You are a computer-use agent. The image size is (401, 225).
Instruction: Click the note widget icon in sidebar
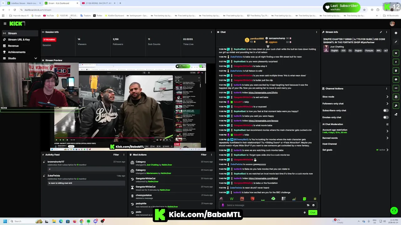tap(396, 71)
